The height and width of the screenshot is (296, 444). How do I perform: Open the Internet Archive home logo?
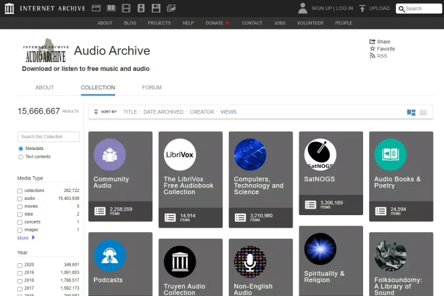9,9
